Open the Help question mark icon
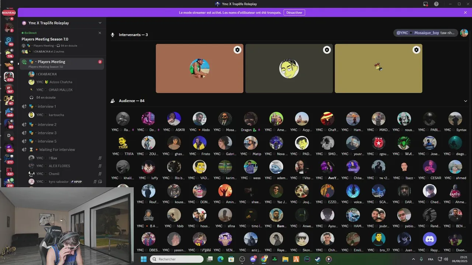 click(436, 4)
